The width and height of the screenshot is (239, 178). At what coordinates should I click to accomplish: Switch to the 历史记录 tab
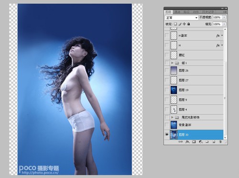[x=208, y=12]
